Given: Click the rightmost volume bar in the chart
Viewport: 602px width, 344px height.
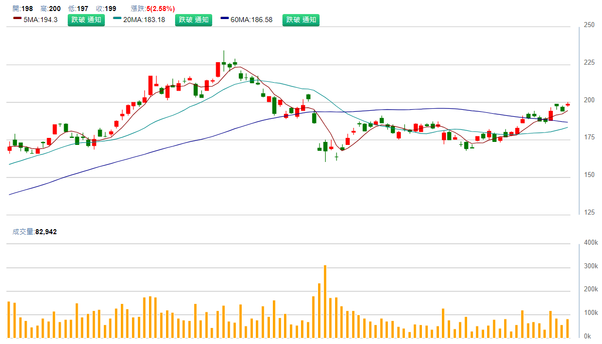Looking at the screenshot, I should point(568,328).
